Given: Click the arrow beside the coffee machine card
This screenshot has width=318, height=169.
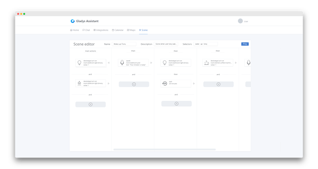Looking at the screenshot, I should [236, 63].
